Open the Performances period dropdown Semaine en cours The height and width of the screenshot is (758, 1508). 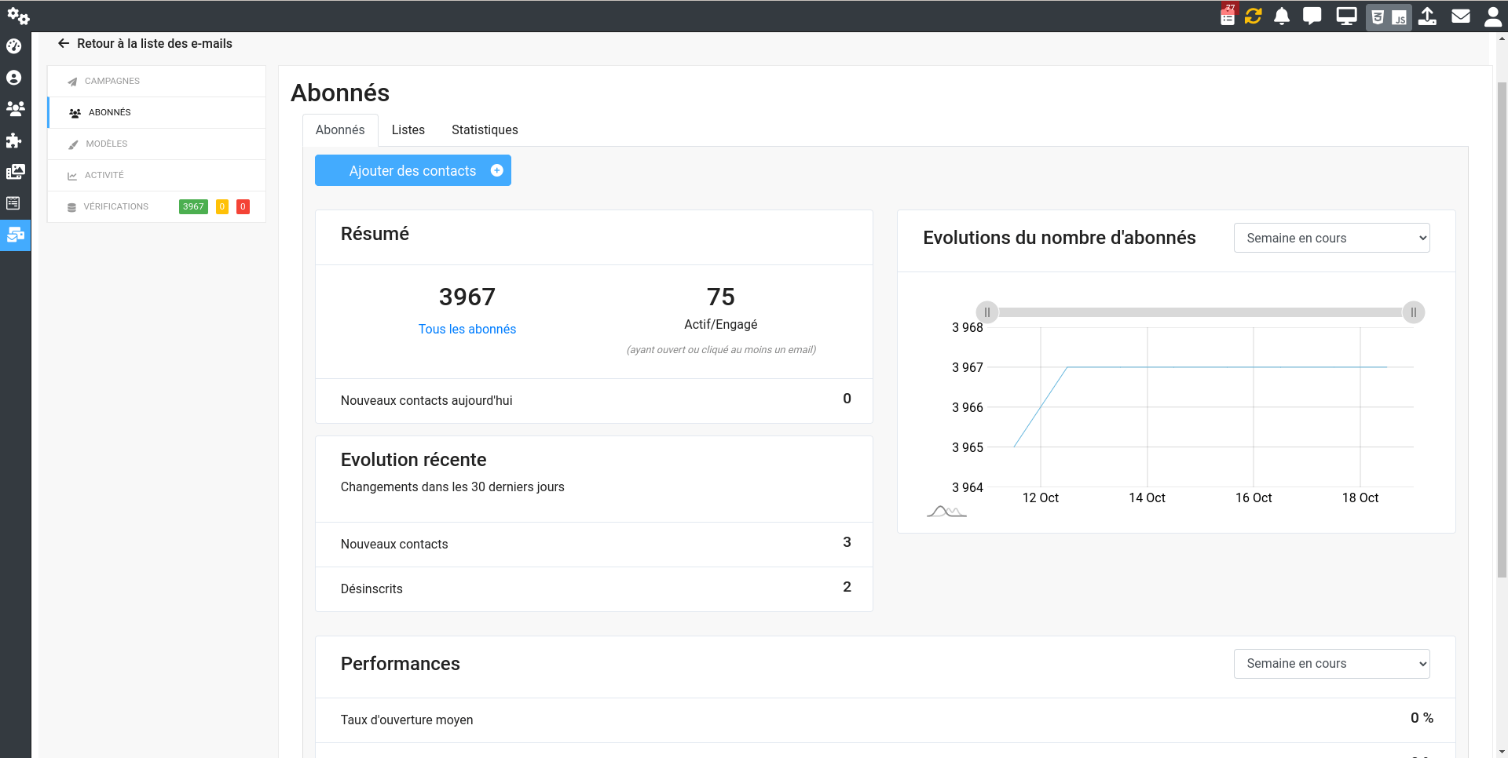tap(1332, 663)
